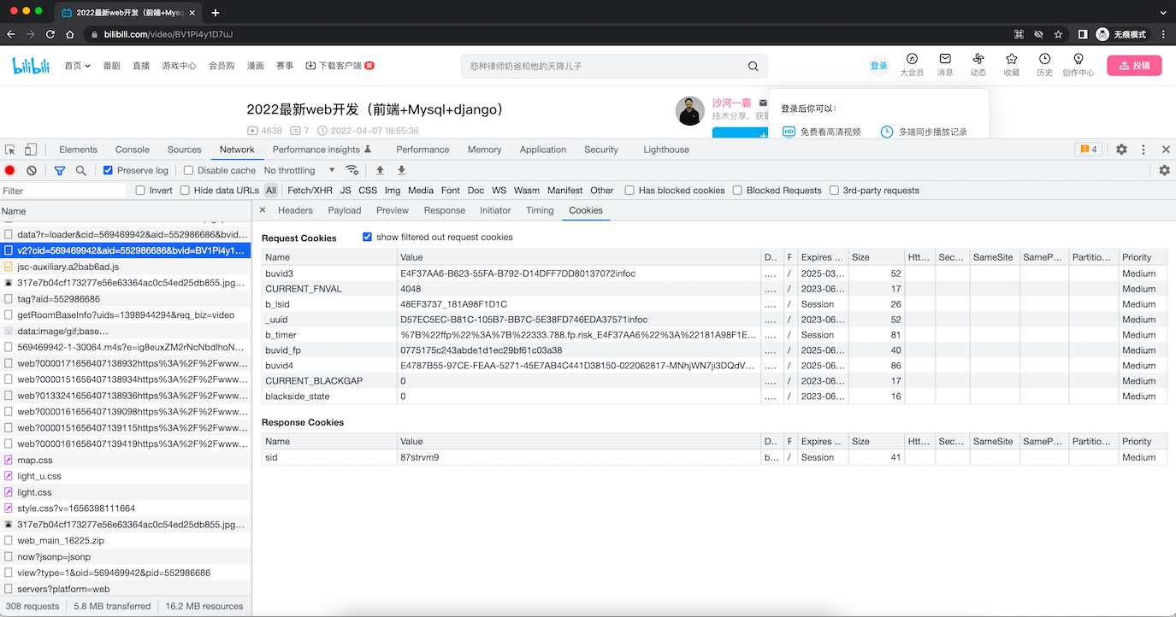Expand 首页 dropdown in bilibili nav

click(x=77, y=66)
